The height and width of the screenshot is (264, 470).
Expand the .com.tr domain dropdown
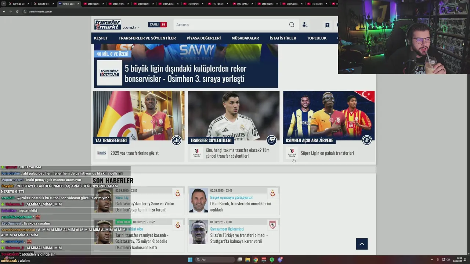pyautogui.click(x=131, y=27)
